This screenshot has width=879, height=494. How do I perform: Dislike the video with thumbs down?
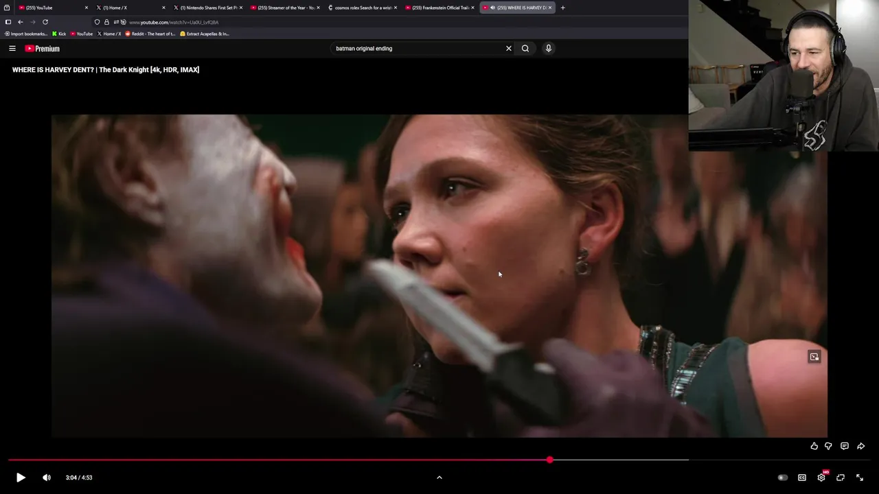pos(828,446)
